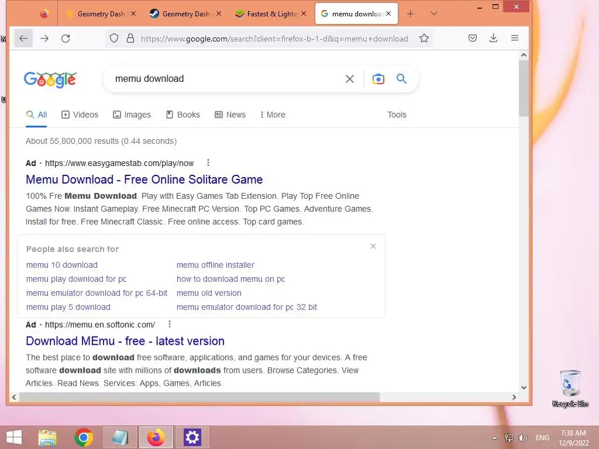599x449 pixels.
Task: Open the Save to Pocket icon
Action: click(473, 38)
